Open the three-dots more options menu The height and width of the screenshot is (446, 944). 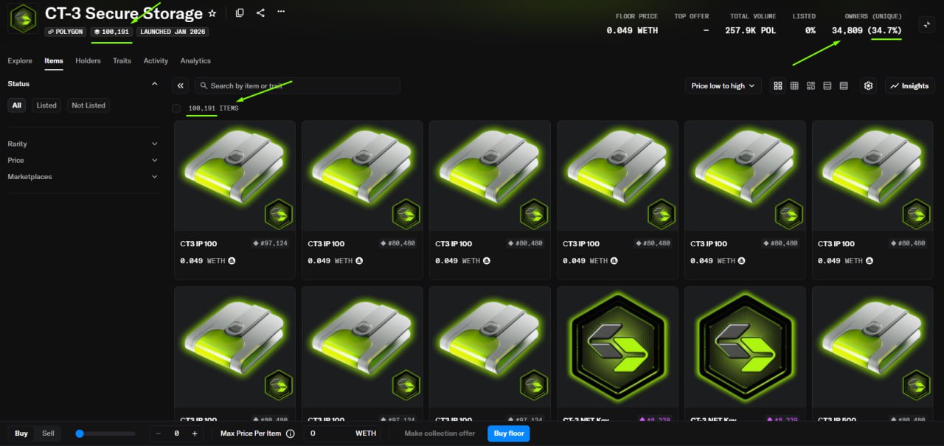coord(281,13)
